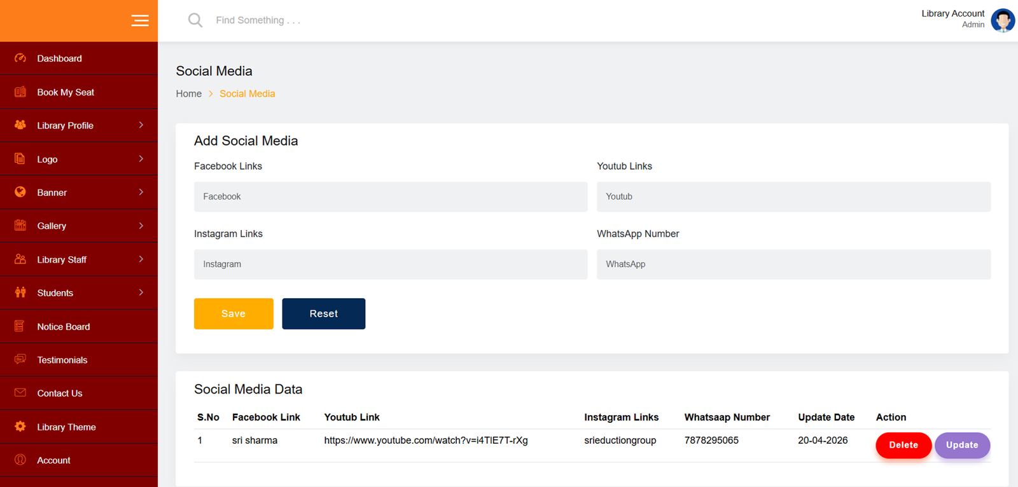Click the S.No column header
Screen dimensions: 1018x487
tap(208, 417)
